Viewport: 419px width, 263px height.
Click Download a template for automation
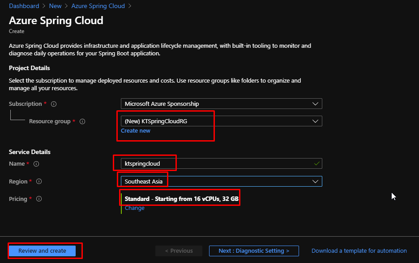[x=359, y=251]
